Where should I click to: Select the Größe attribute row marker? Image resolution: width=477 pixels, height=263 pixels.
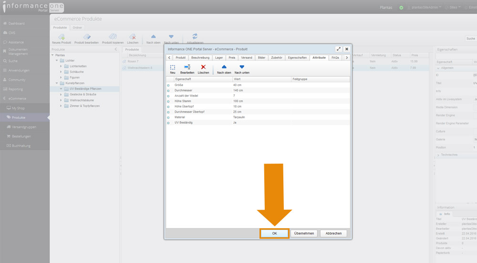coord(168,85)
